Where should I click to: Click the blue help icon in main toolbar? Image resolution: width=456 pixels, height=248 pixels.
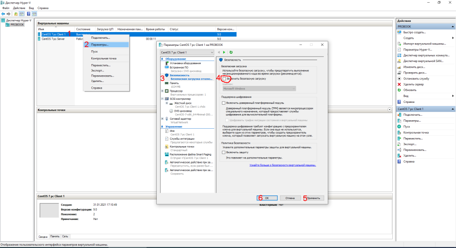(x=28, y=14)
